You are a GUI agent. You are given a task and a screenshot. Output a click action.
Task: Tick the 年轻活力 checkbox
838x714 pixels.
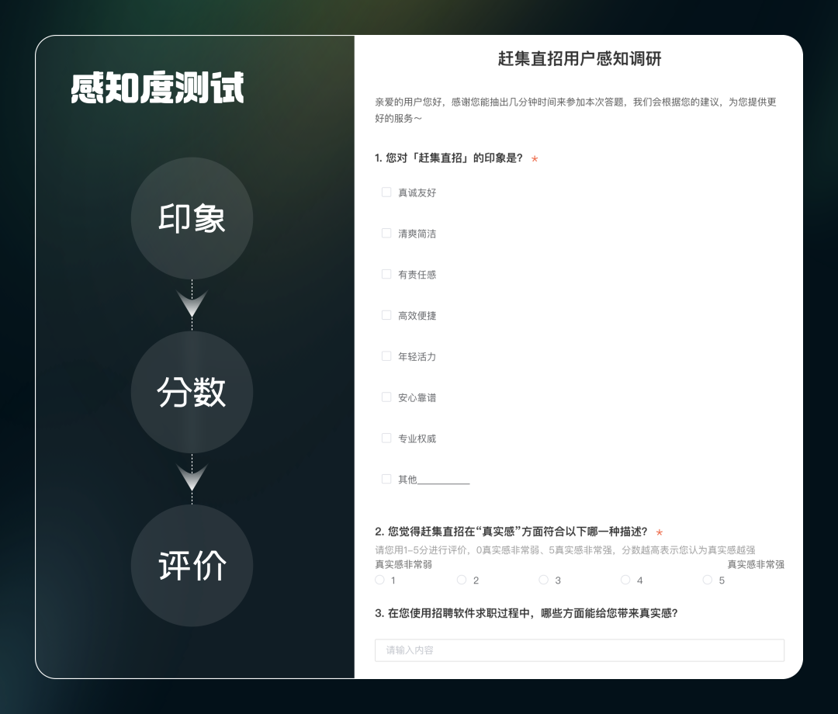(386, 356)
